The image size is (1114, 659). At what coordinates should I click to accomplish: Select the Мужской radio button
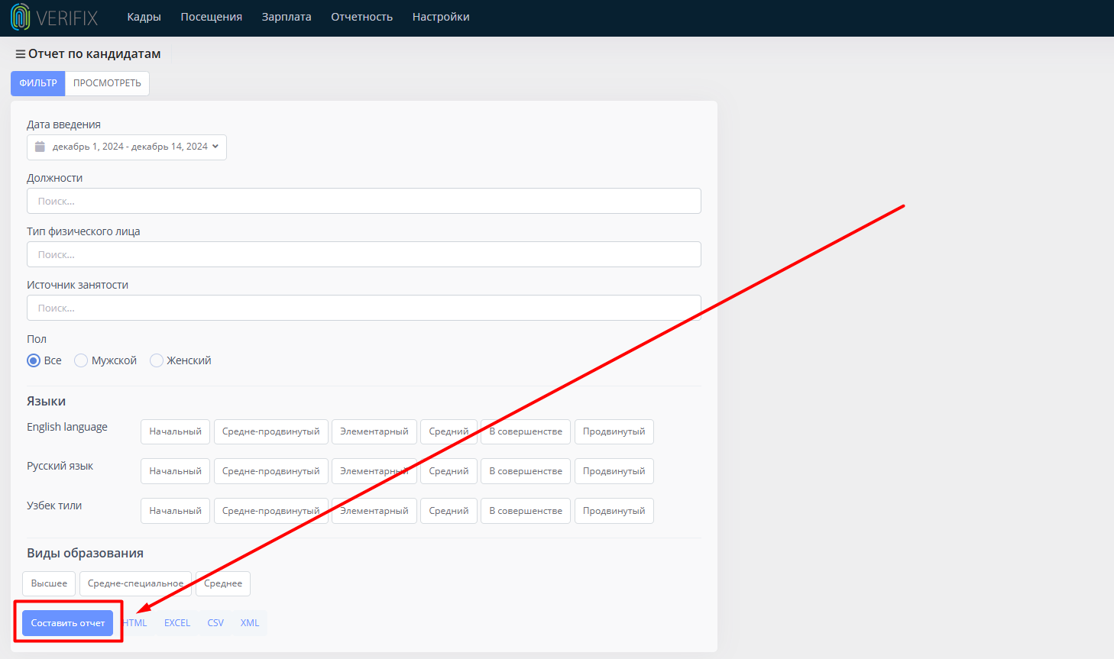(81, 360)
